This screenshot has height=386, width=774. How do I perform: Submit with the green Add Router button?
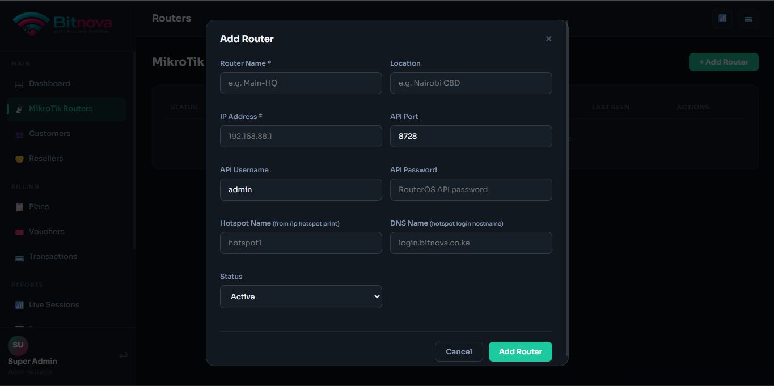(520, 351)
